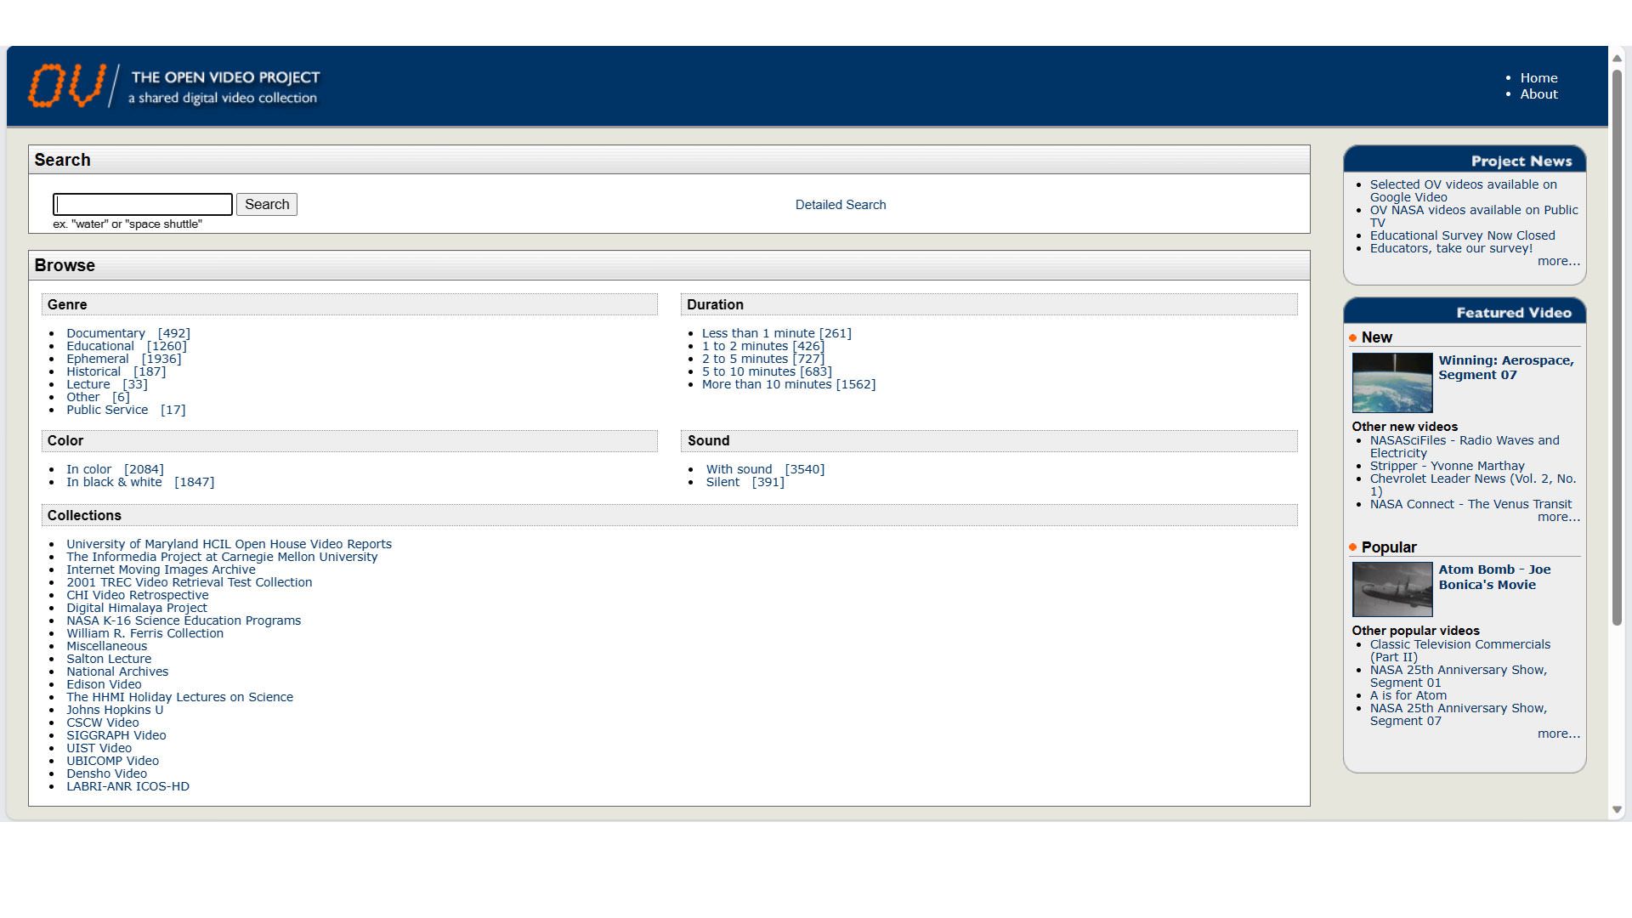
Task: Filter by More than 10 minutes duration
Action: tap(766, 384)
